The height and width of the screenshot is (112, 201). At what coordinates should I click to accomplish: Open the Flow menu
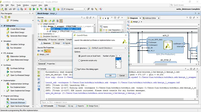[13, 5]
